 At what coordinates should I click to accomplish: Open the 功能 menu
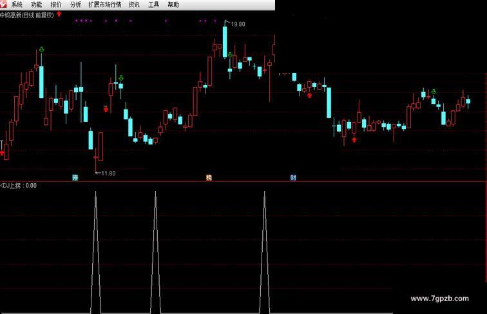click(x=36, y=5)
